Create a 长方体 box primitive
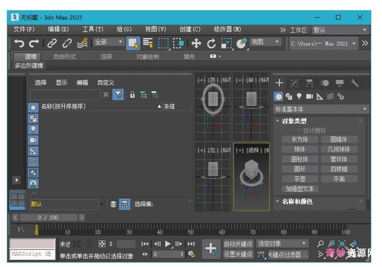 pyautogui.click(x=300, y=139)
